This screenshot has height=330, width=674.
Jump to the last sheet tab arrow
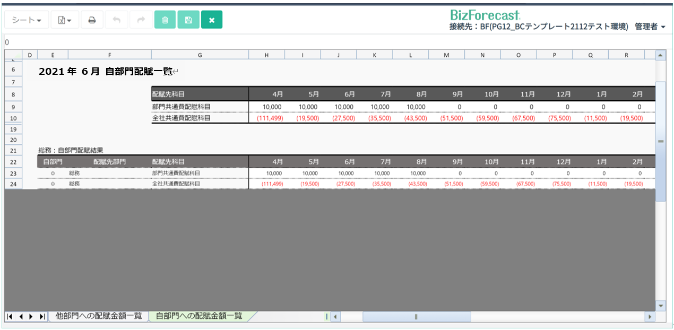pos(42,317)
